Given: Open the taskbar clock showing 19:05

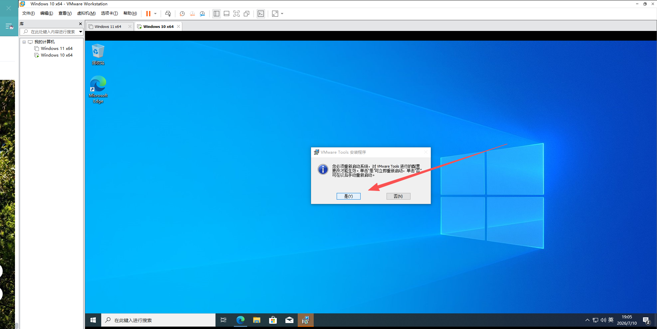Looking at the screenshot, I should [x=627, y=320].
